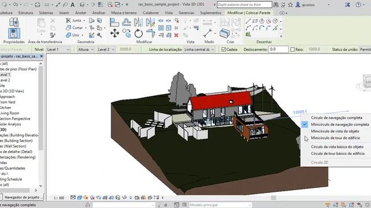Click the Offset tool icon
The height and width of the screenshot is (208, 371).
(126, 22)
